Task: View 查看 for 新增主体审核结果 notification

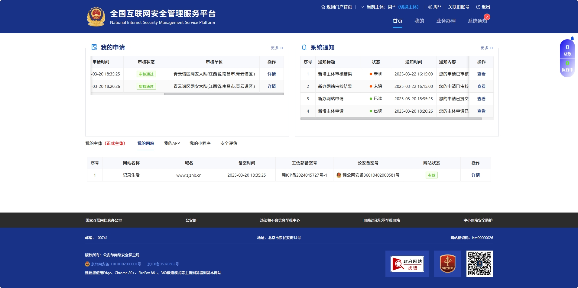Action: pos(481,74)
